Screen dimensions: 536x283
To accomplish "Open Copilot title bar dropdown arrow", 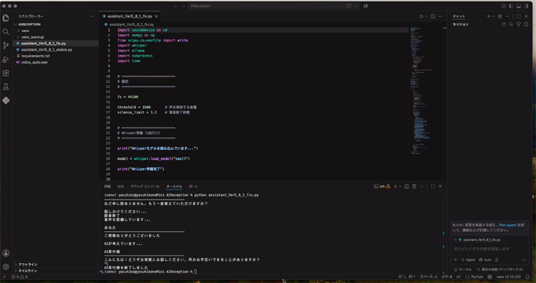I will click(356, 6).
